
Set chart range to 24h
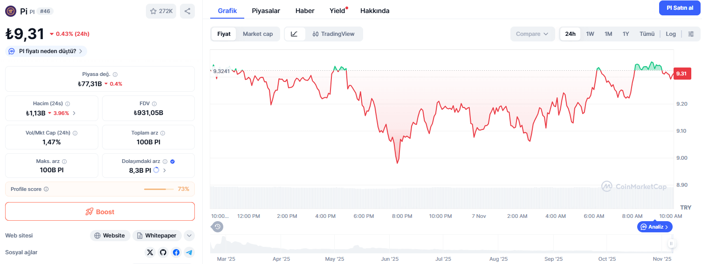pos(570,34)
